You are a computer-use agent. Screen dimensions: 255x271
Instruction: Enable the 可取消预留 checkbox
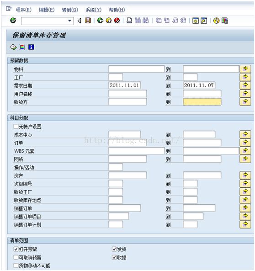[16, 257]
